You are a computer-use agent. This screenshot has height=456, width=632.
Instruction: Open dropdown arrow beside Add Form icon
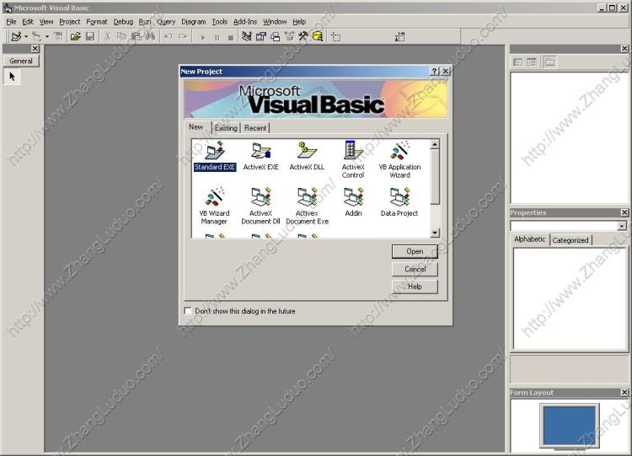tap(47, 37)
